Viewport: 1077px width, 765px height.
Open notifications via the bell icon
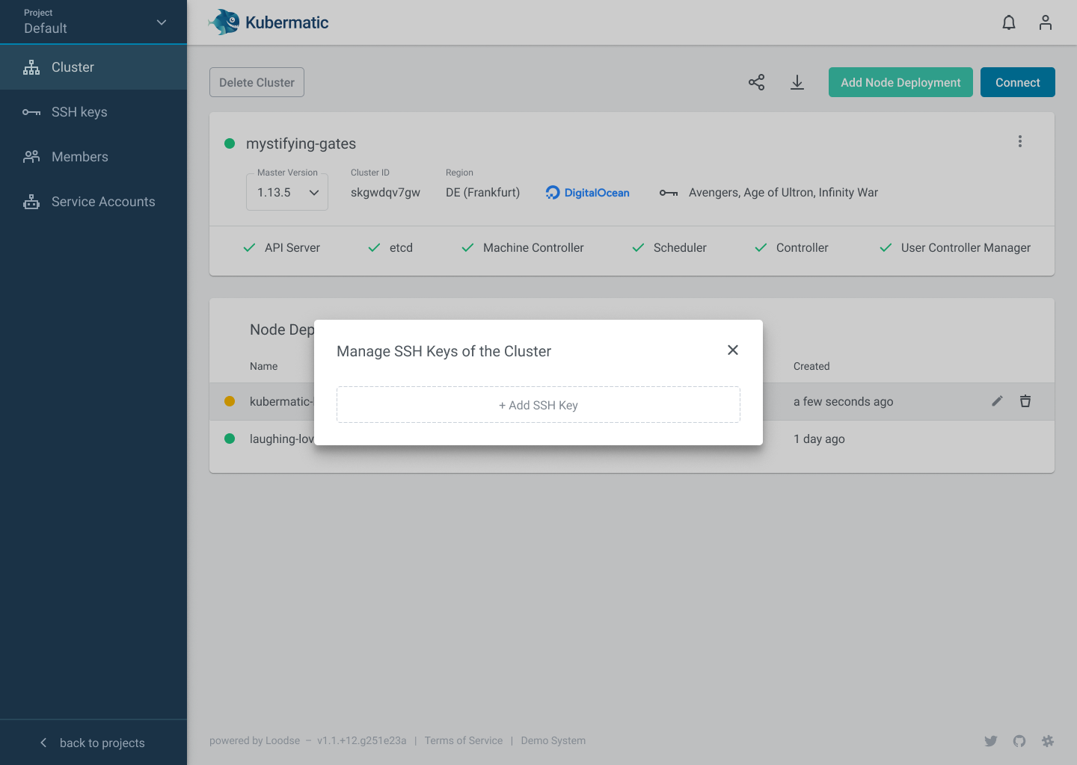[1008, 22]
